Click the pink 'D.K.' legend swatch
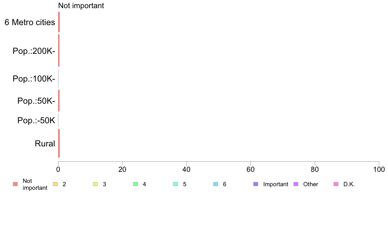The height and width of the screenshot is (240, 388). click(x=336, y=184)
